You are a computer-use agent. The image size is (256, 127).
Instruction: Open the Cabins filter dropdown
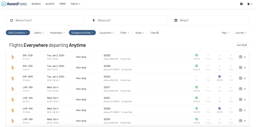tap(39, 33)
